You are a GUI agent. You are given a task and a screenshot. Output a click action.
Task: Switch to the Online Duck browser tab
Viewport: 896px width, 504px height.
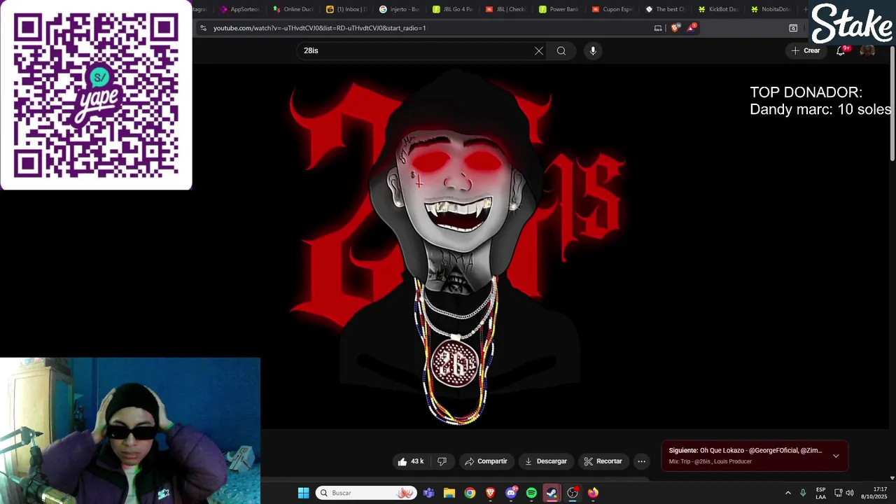pyautogui.click(x=293, y=9)
